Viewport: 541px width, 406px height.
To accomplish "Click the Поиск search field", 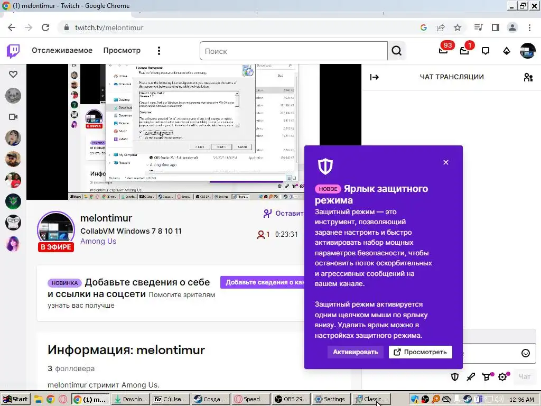I will (294, 51).
